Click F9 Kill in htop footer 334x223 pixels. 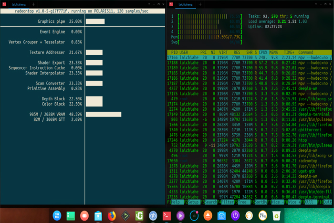[x=309, y=202]
